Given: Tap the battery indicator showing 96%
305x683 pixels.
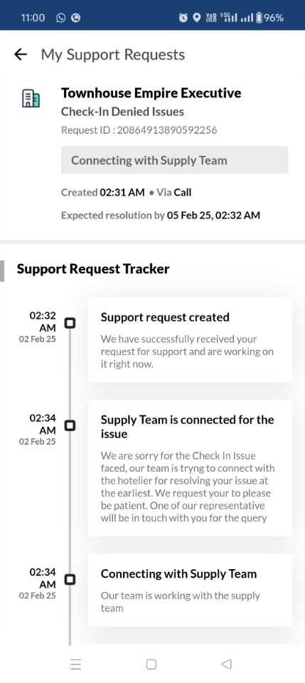Looking at the screenshot, I should click(x=269, y=18).
